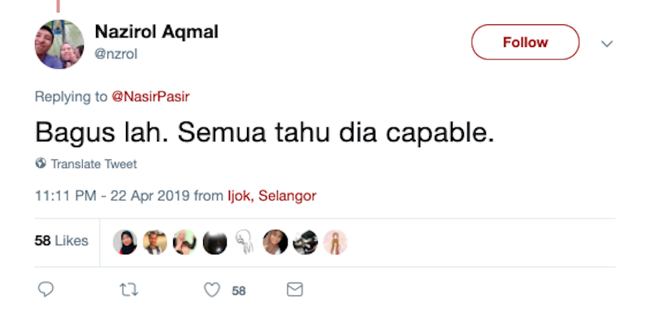Screen dimensions: 650x324
Task: Open the @NasirPasir profile link
Action: coord(150,97)
